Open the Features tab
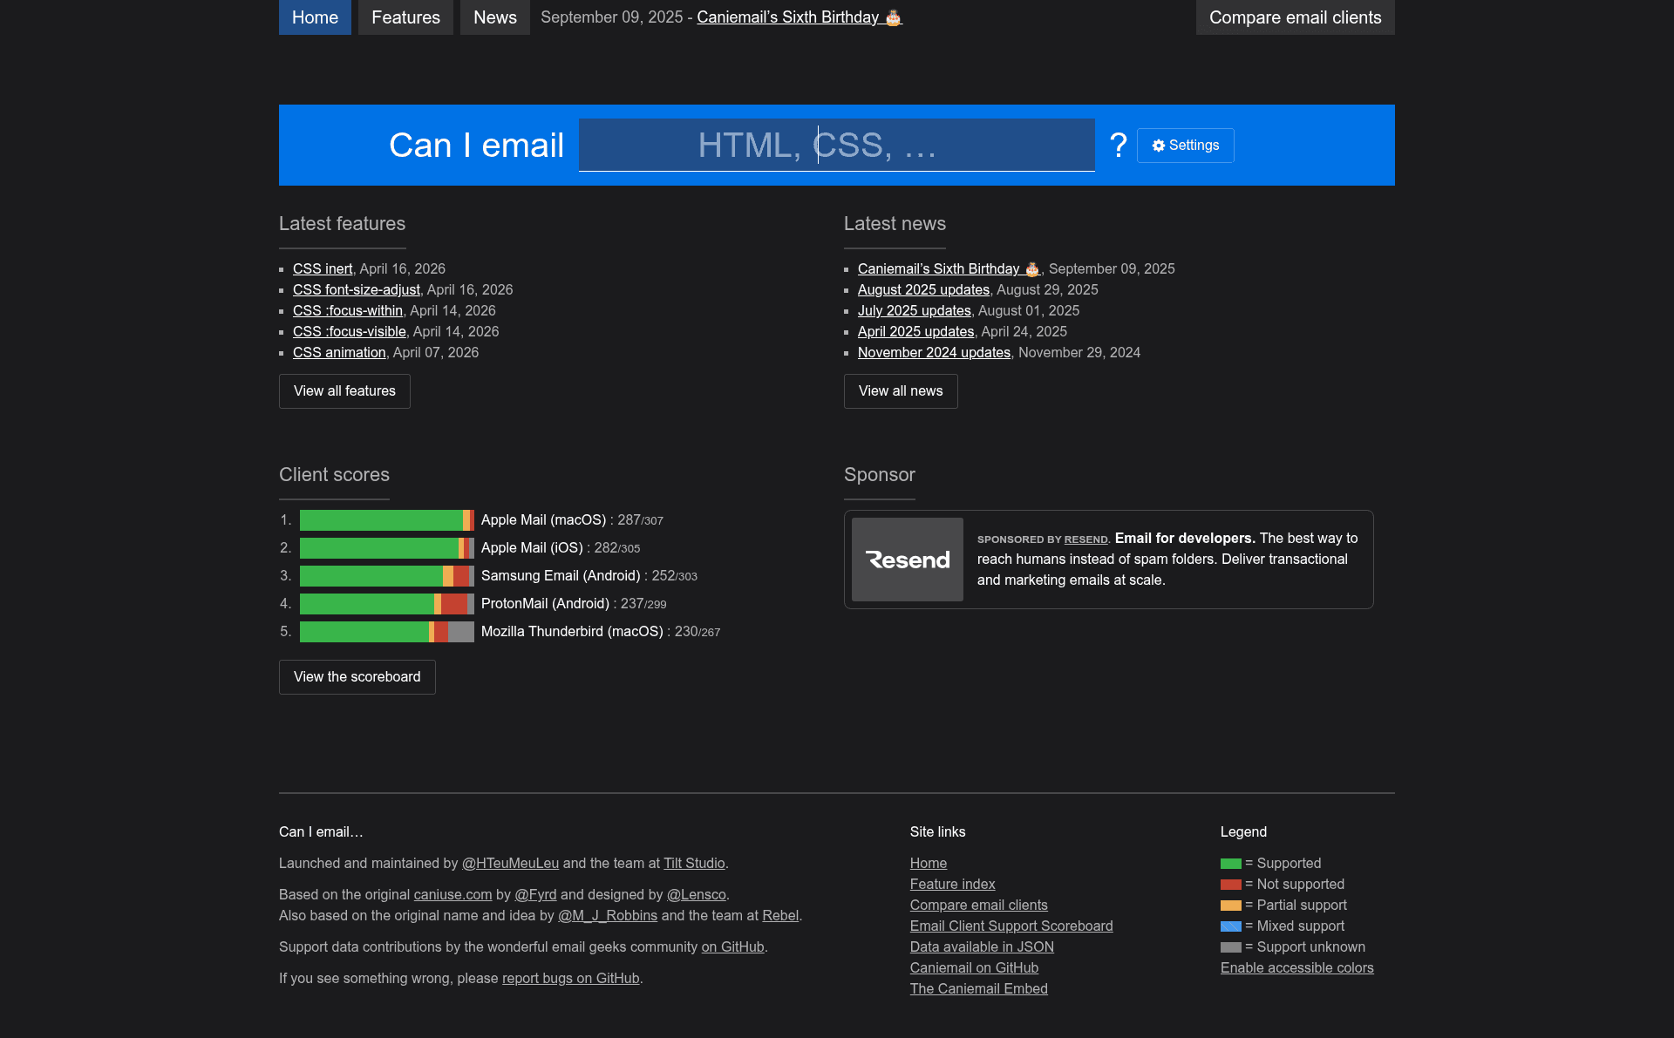Image resolution: width=1674 pixels, height=1038 pixels. point(405,17)
